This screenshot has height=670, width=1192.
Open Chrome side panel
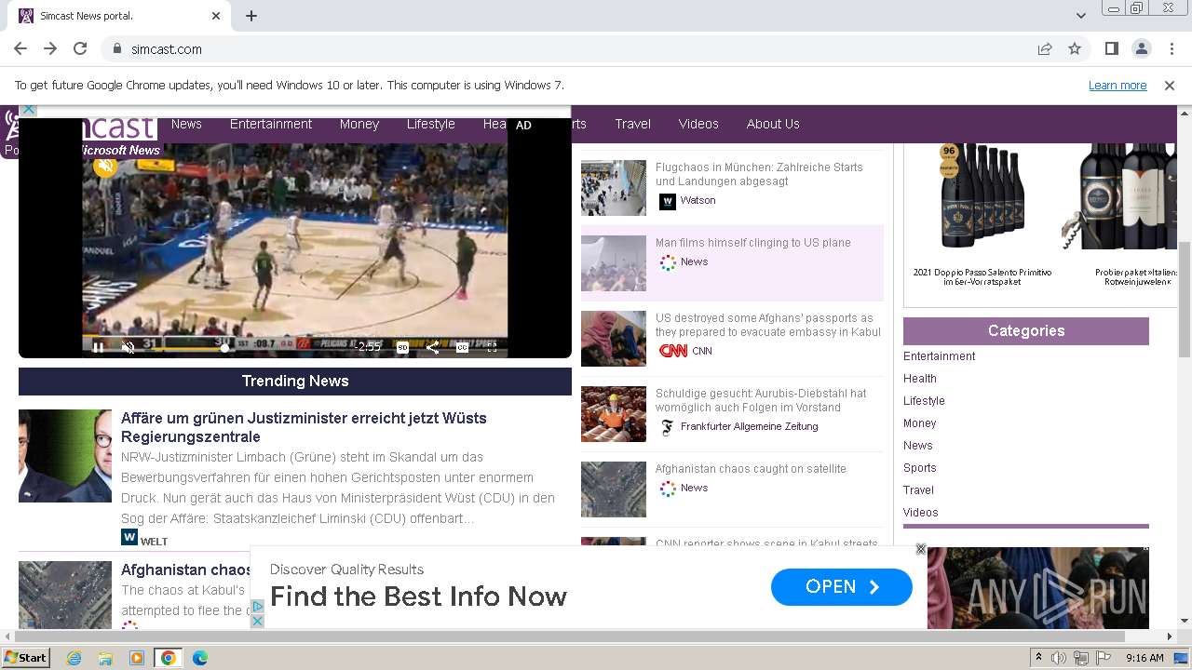[x=1112, y=49]
